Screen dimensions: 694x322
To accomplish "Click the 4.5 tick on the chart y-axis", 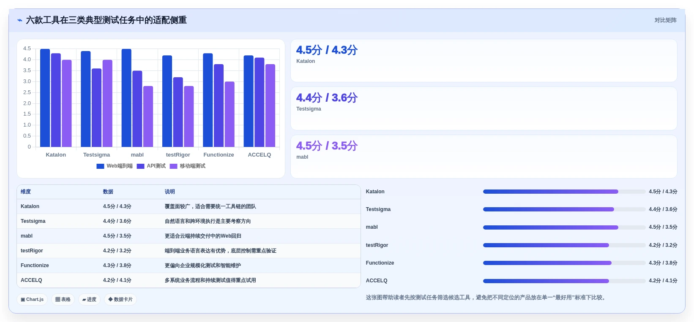I will 27,49.
